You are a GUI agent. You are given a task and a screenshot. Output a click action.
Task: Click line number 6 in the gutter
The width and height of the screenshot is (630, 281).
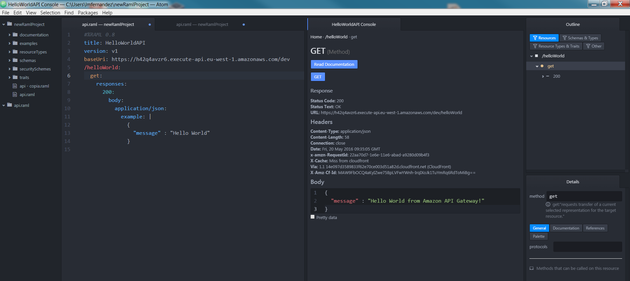(x=69, y=76)
